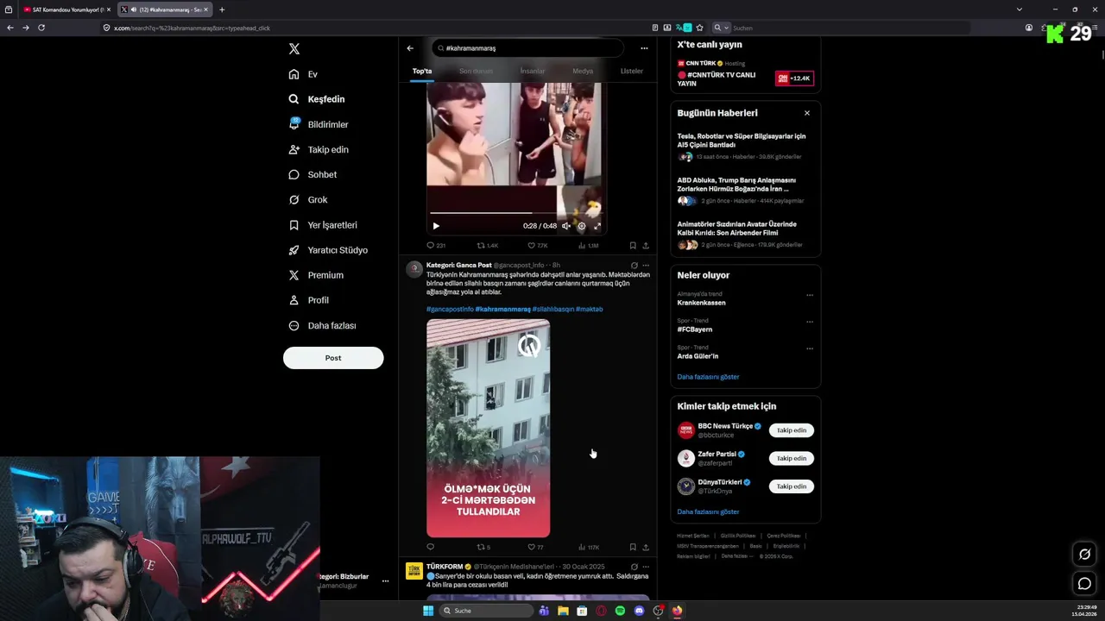
Task: Go back using the search page arrow
Action: 410,48
